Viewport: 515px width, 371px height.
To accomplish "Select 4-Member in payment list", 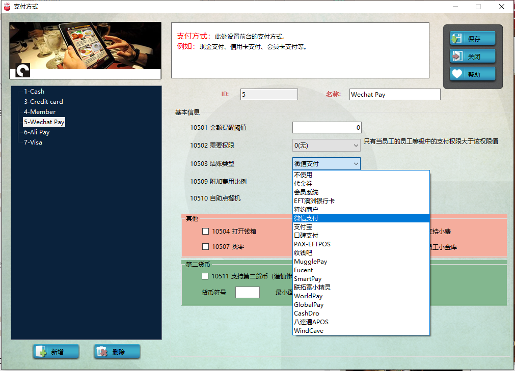I will pos(40,112).
